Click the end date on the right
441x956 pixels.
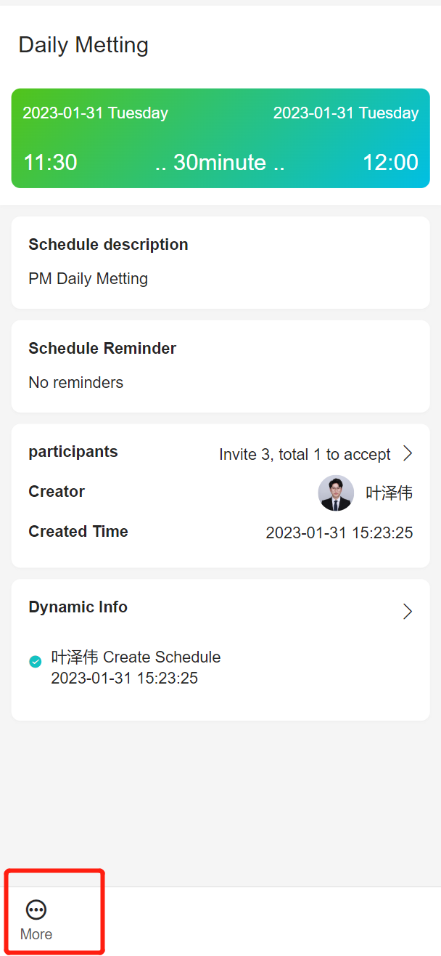(x=346, y=113)
